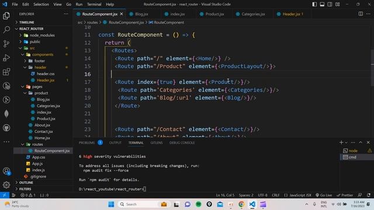Open the Run and Debug view
This screenshot has width=374, height=210.
coord(6,58)
